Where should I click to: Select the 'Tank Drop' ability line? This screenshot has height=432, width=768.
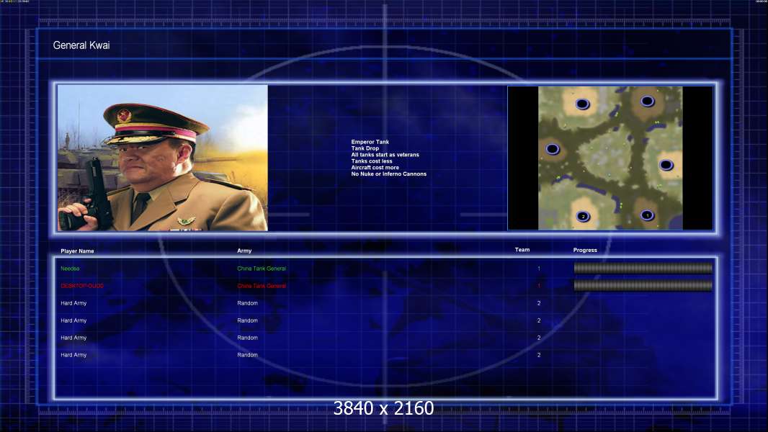click(365, 148)
